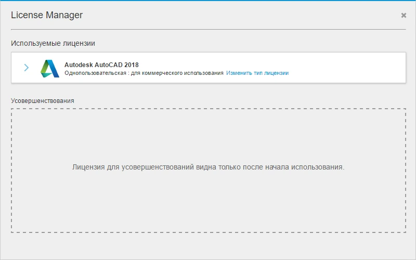Click the License Manager dialog title
The image size is (416, 260).
[x=47, y=15]
